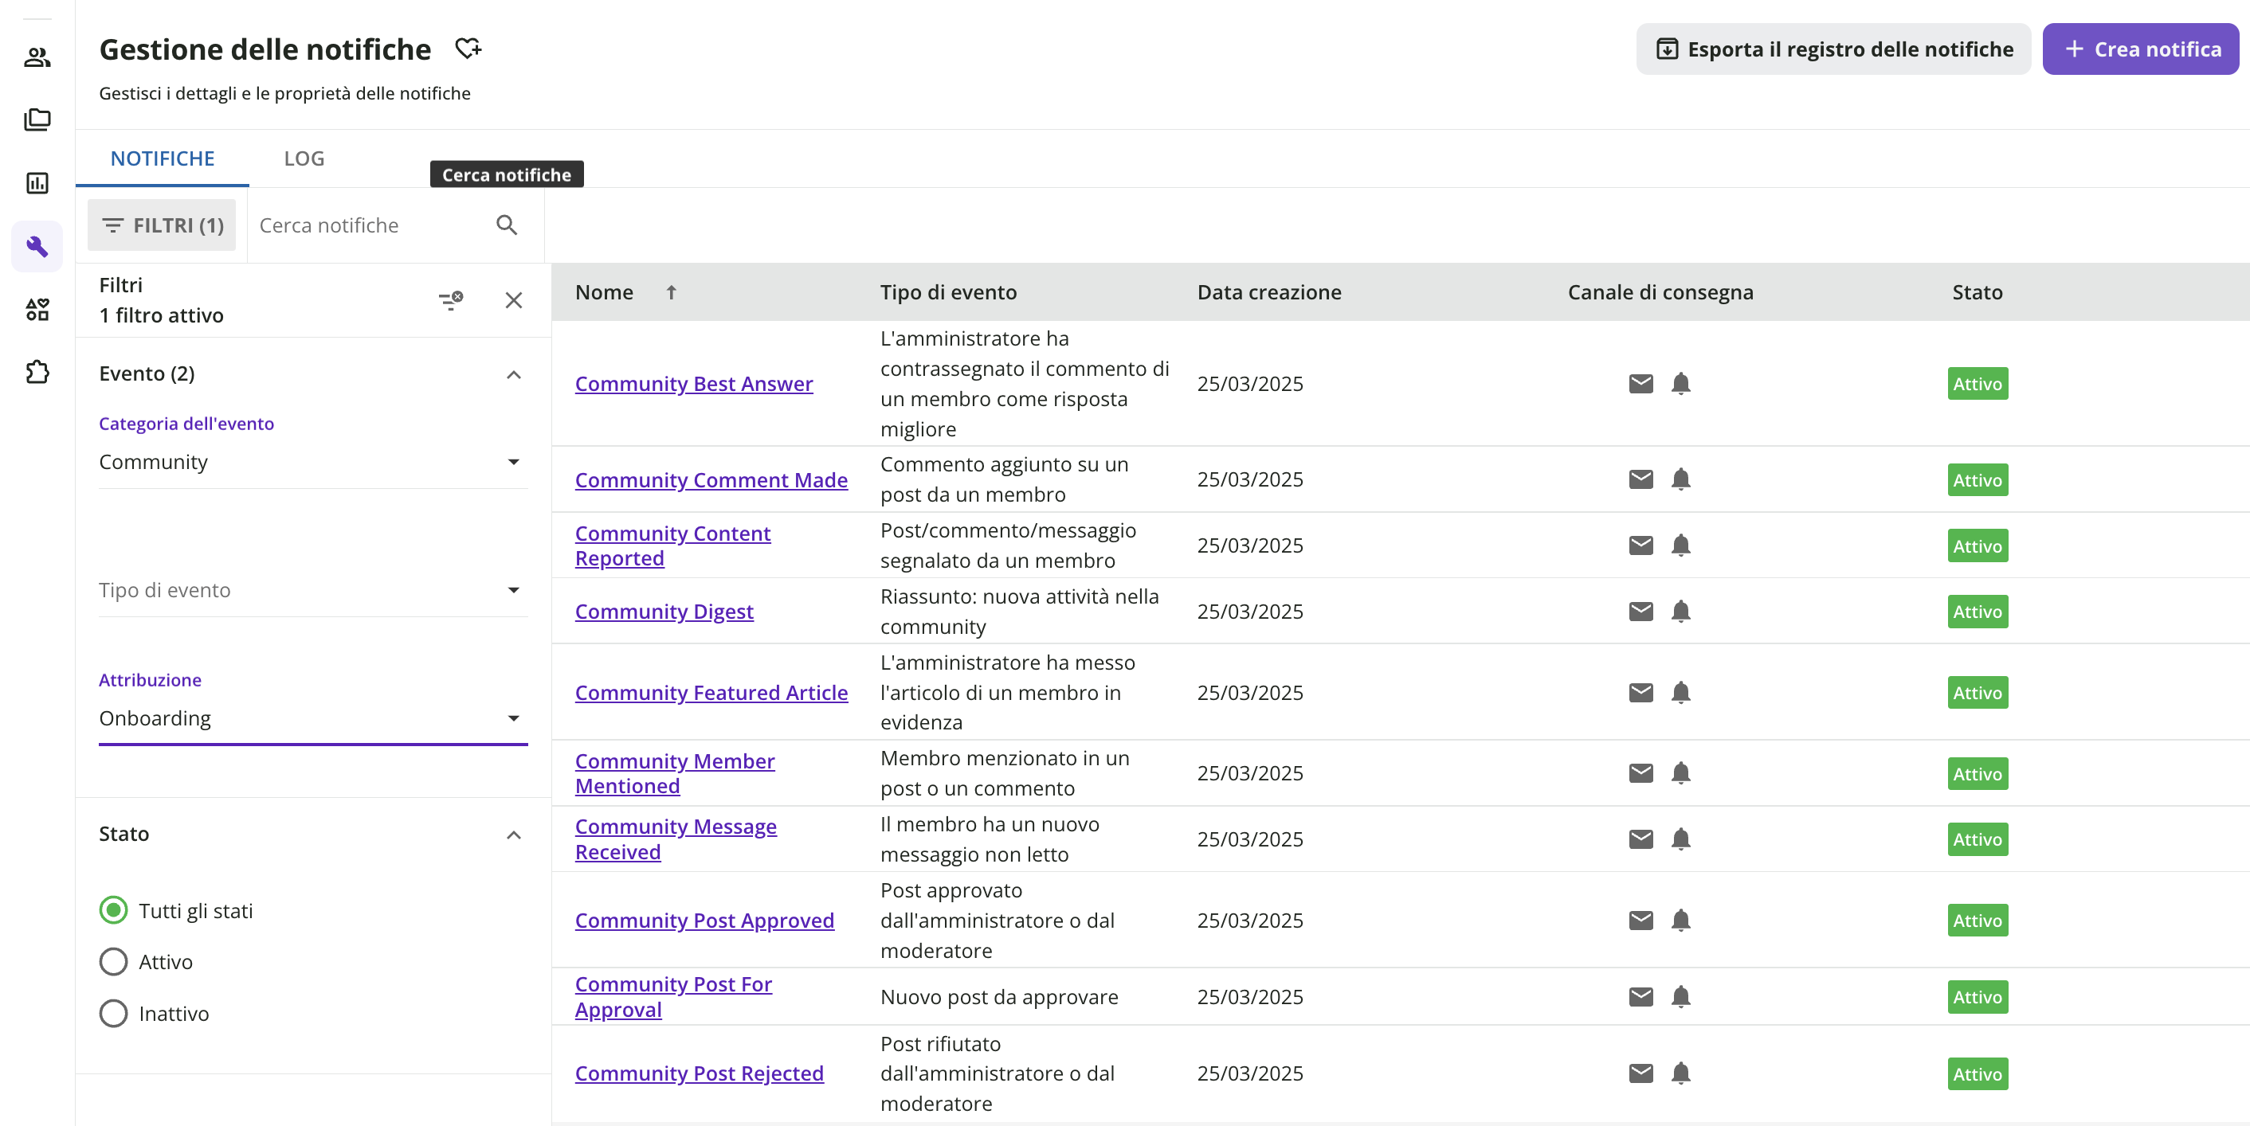The height and width of the screenshot is (1126, 2250).
Task: Collapse the Stato filter section
Action: pyautogui.click(x=514, y=835)
